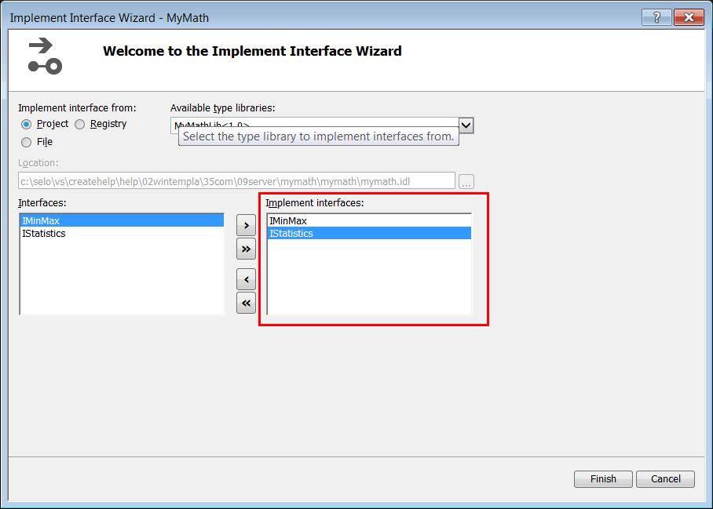Select IStatistics in Implement interfaces list
This screenshot has height=509, width=713.
369,234
